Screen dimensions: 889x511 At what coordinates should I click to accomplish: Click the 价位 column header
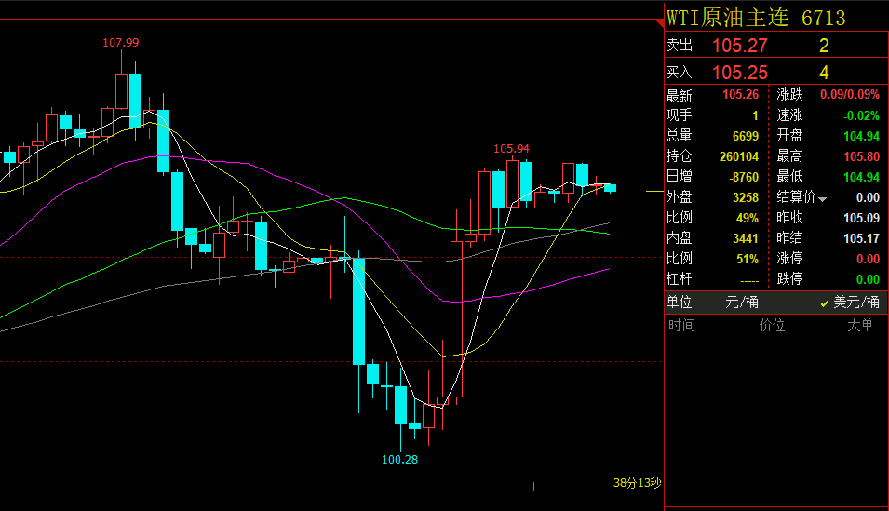(x=772, y=325)
